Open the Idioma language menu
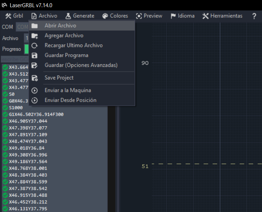This screenshot has height=212, width=262. coord(182,16)
